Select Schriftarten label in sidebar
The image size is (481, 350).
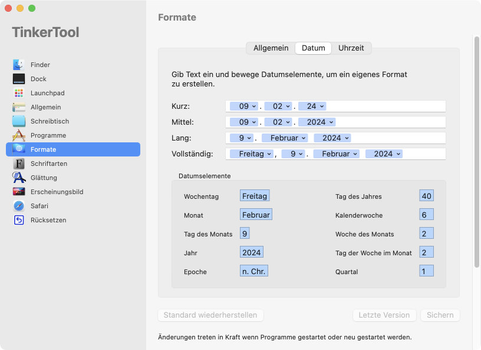49,164
